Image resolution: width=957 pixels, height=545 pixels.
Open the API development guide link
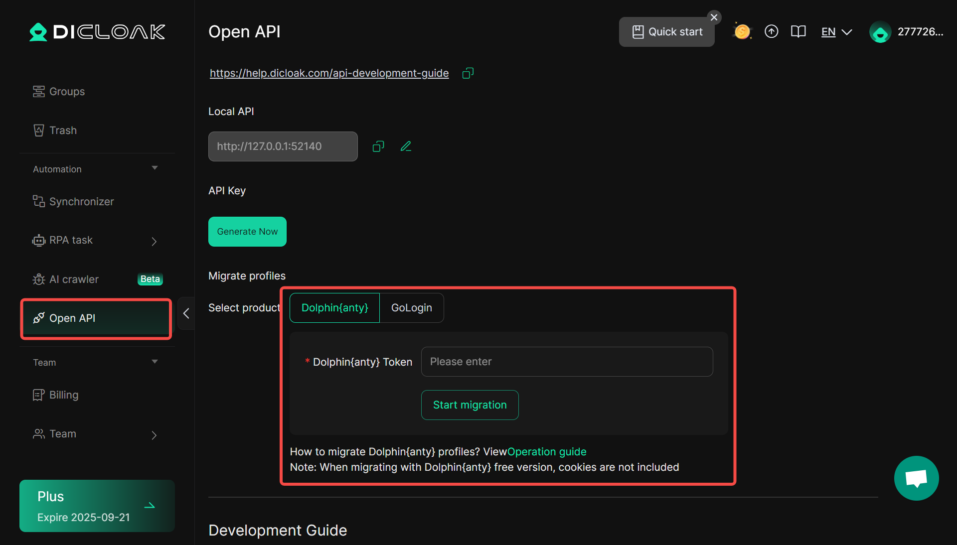(x=329, y=73)
